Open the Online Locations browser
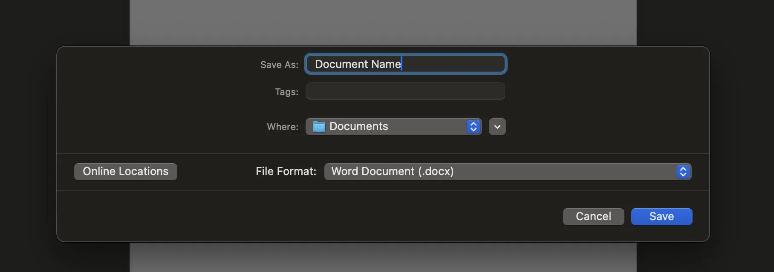Screen dimensions: 774x272 126,172
